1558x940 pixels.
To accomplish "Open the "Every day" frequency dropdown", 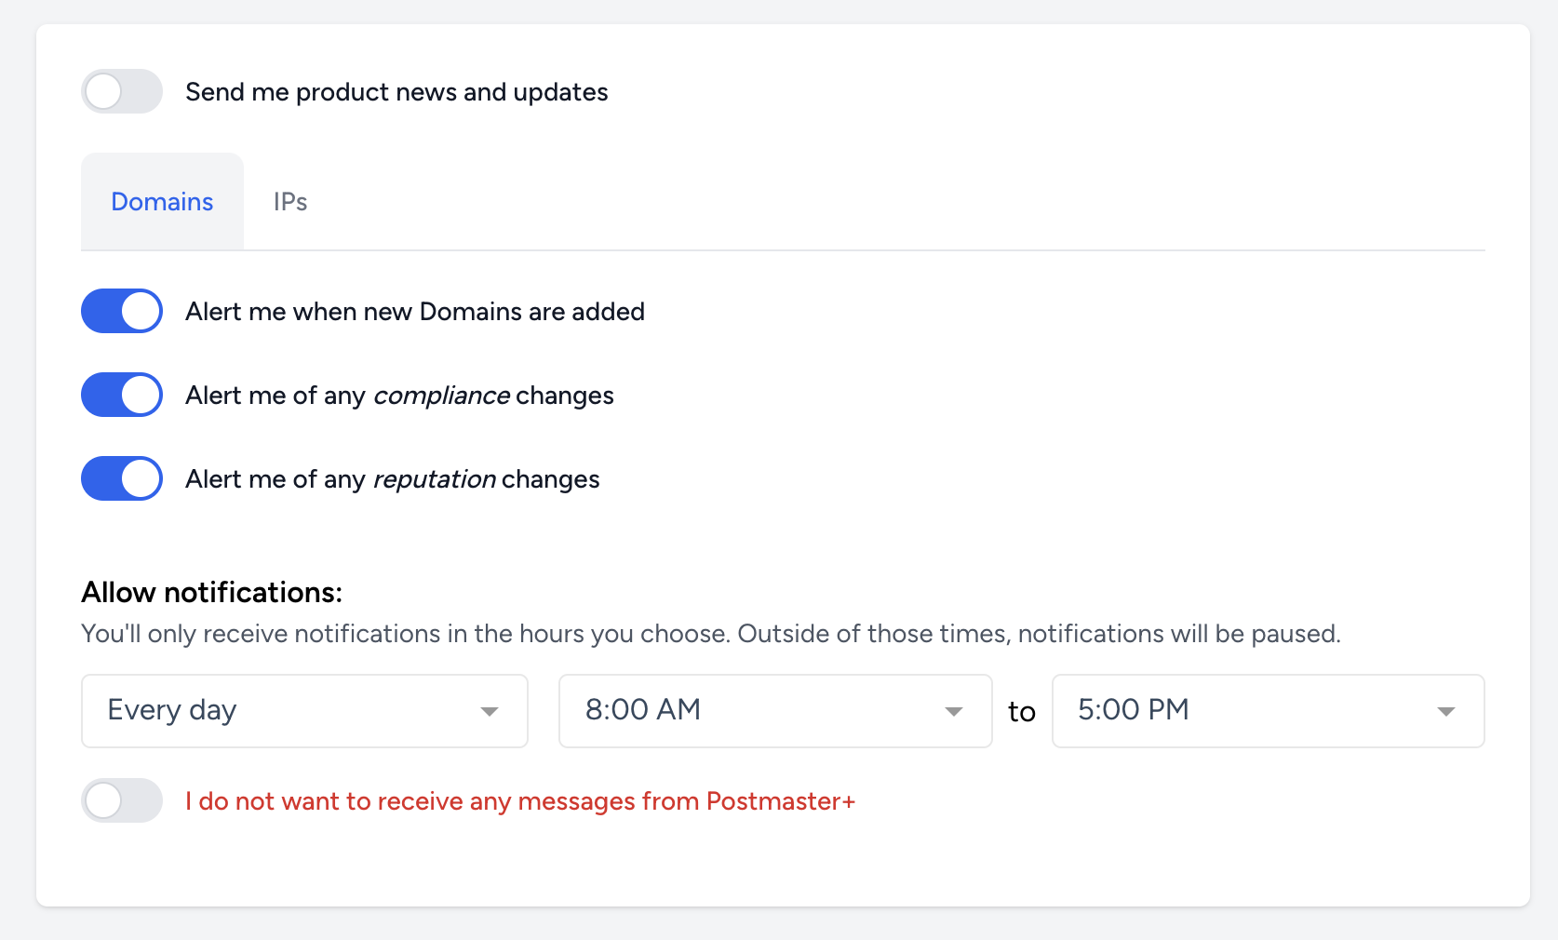I will pyautogui.click(x=304, y=711).
